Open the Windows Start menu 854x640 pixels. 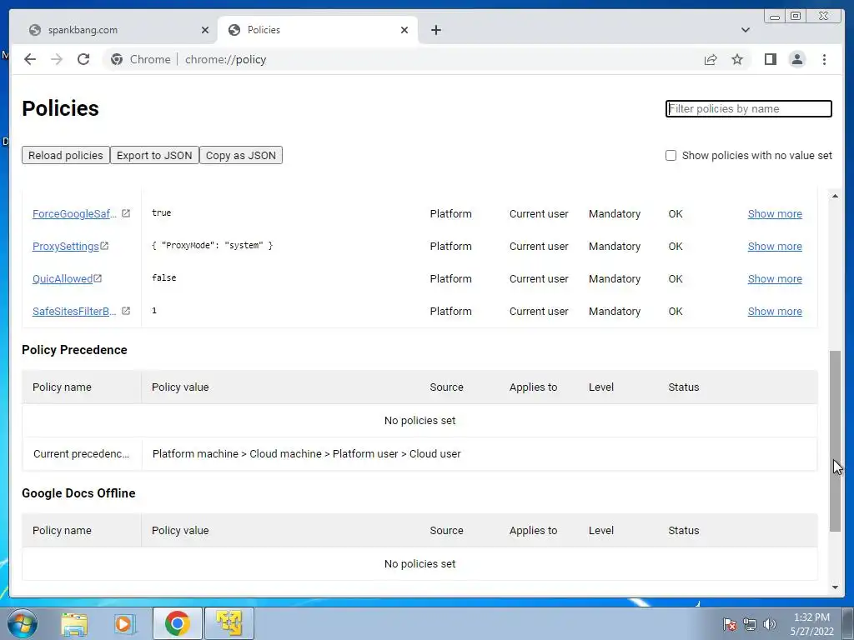tap(23, 623)
